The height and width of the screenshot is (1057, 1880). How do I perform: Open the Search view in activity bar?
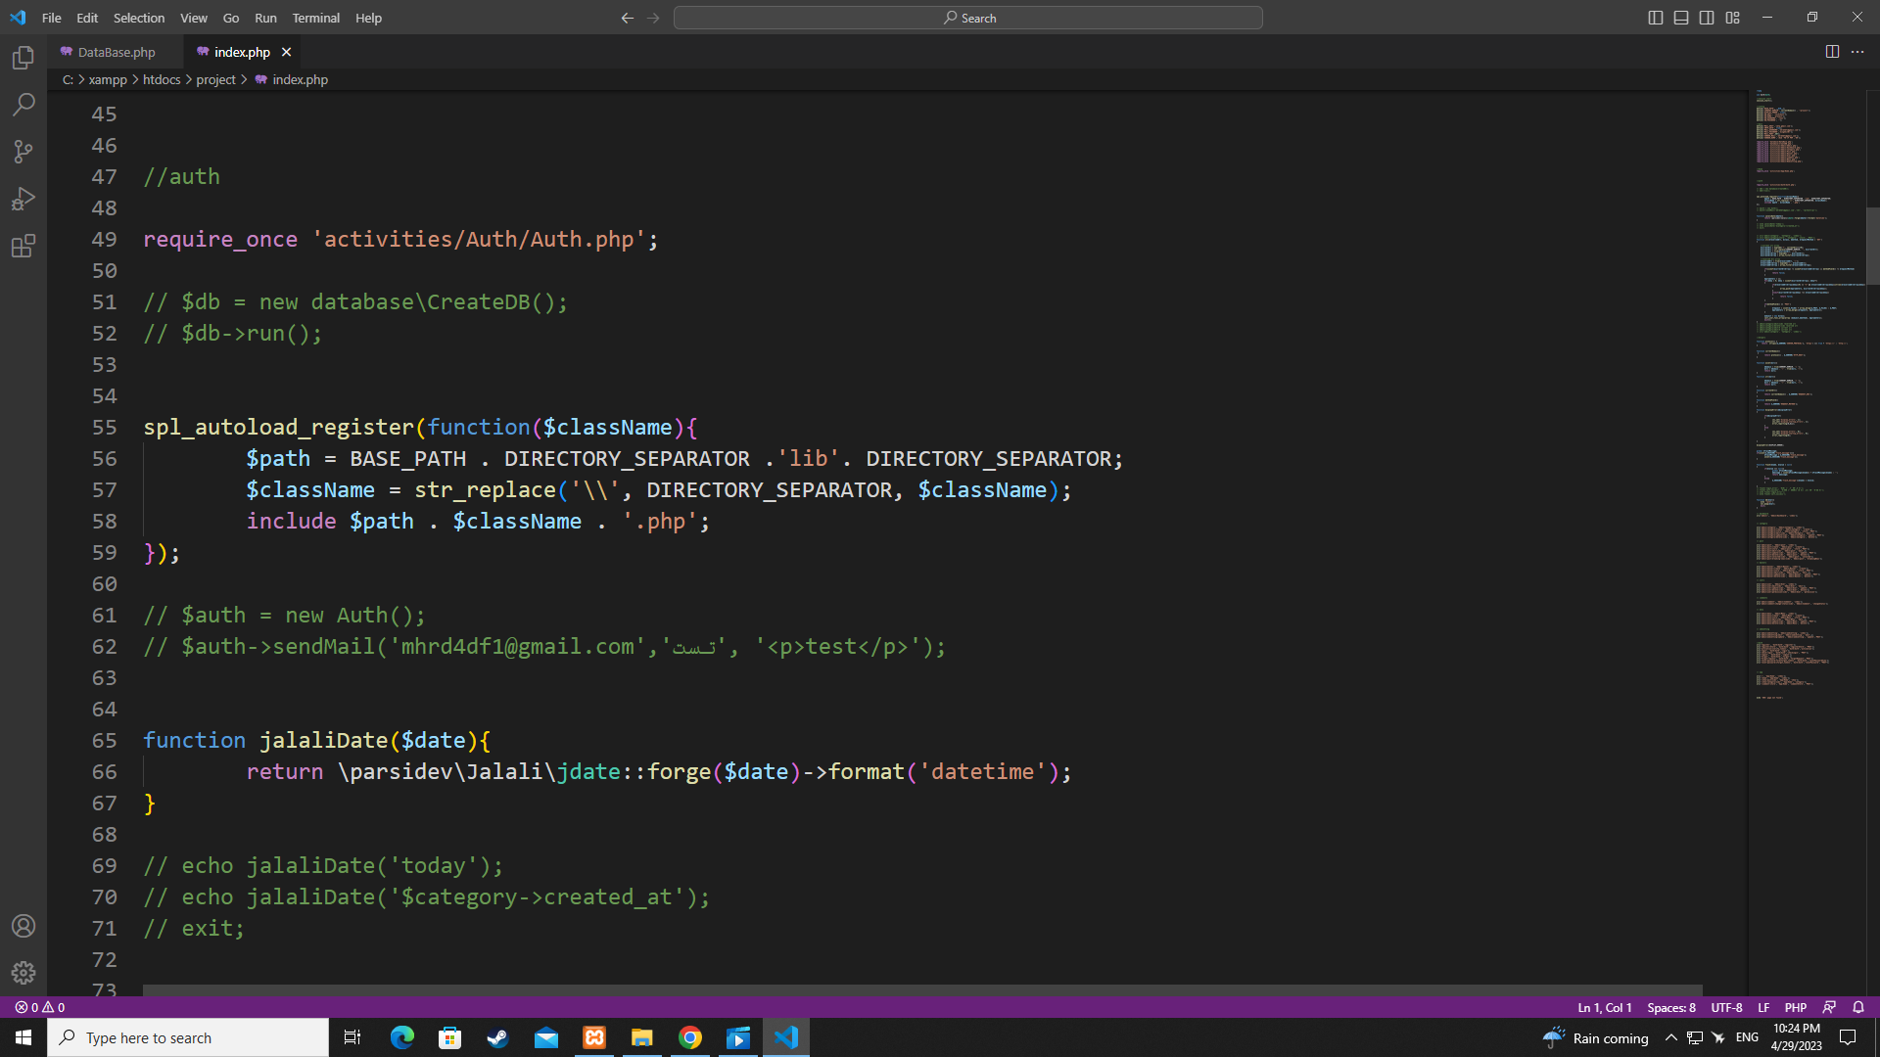point(23,104)
